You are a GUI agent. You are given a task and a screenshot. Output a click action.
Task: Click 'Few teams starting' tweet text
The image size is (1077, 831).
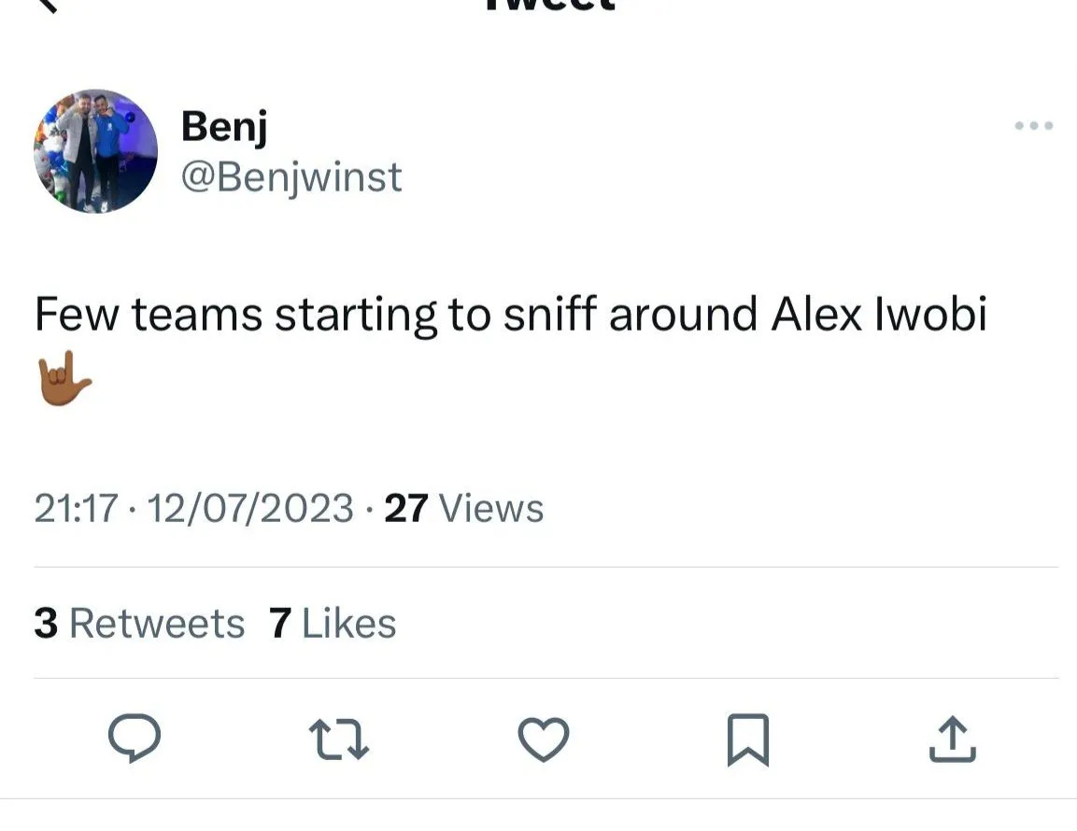pyautogui.click(x=234, y=315)
